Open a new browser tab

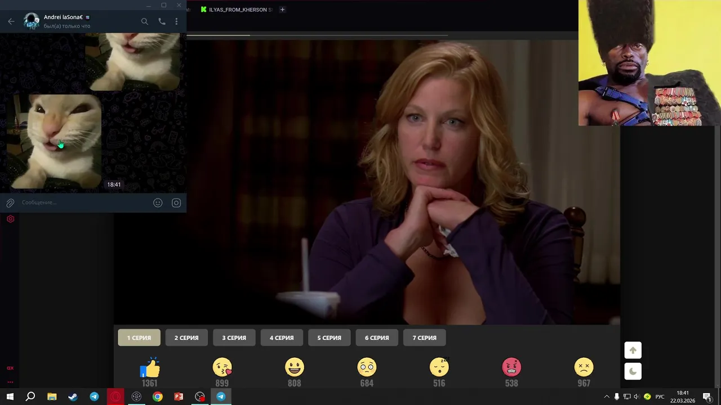[282, 10]
